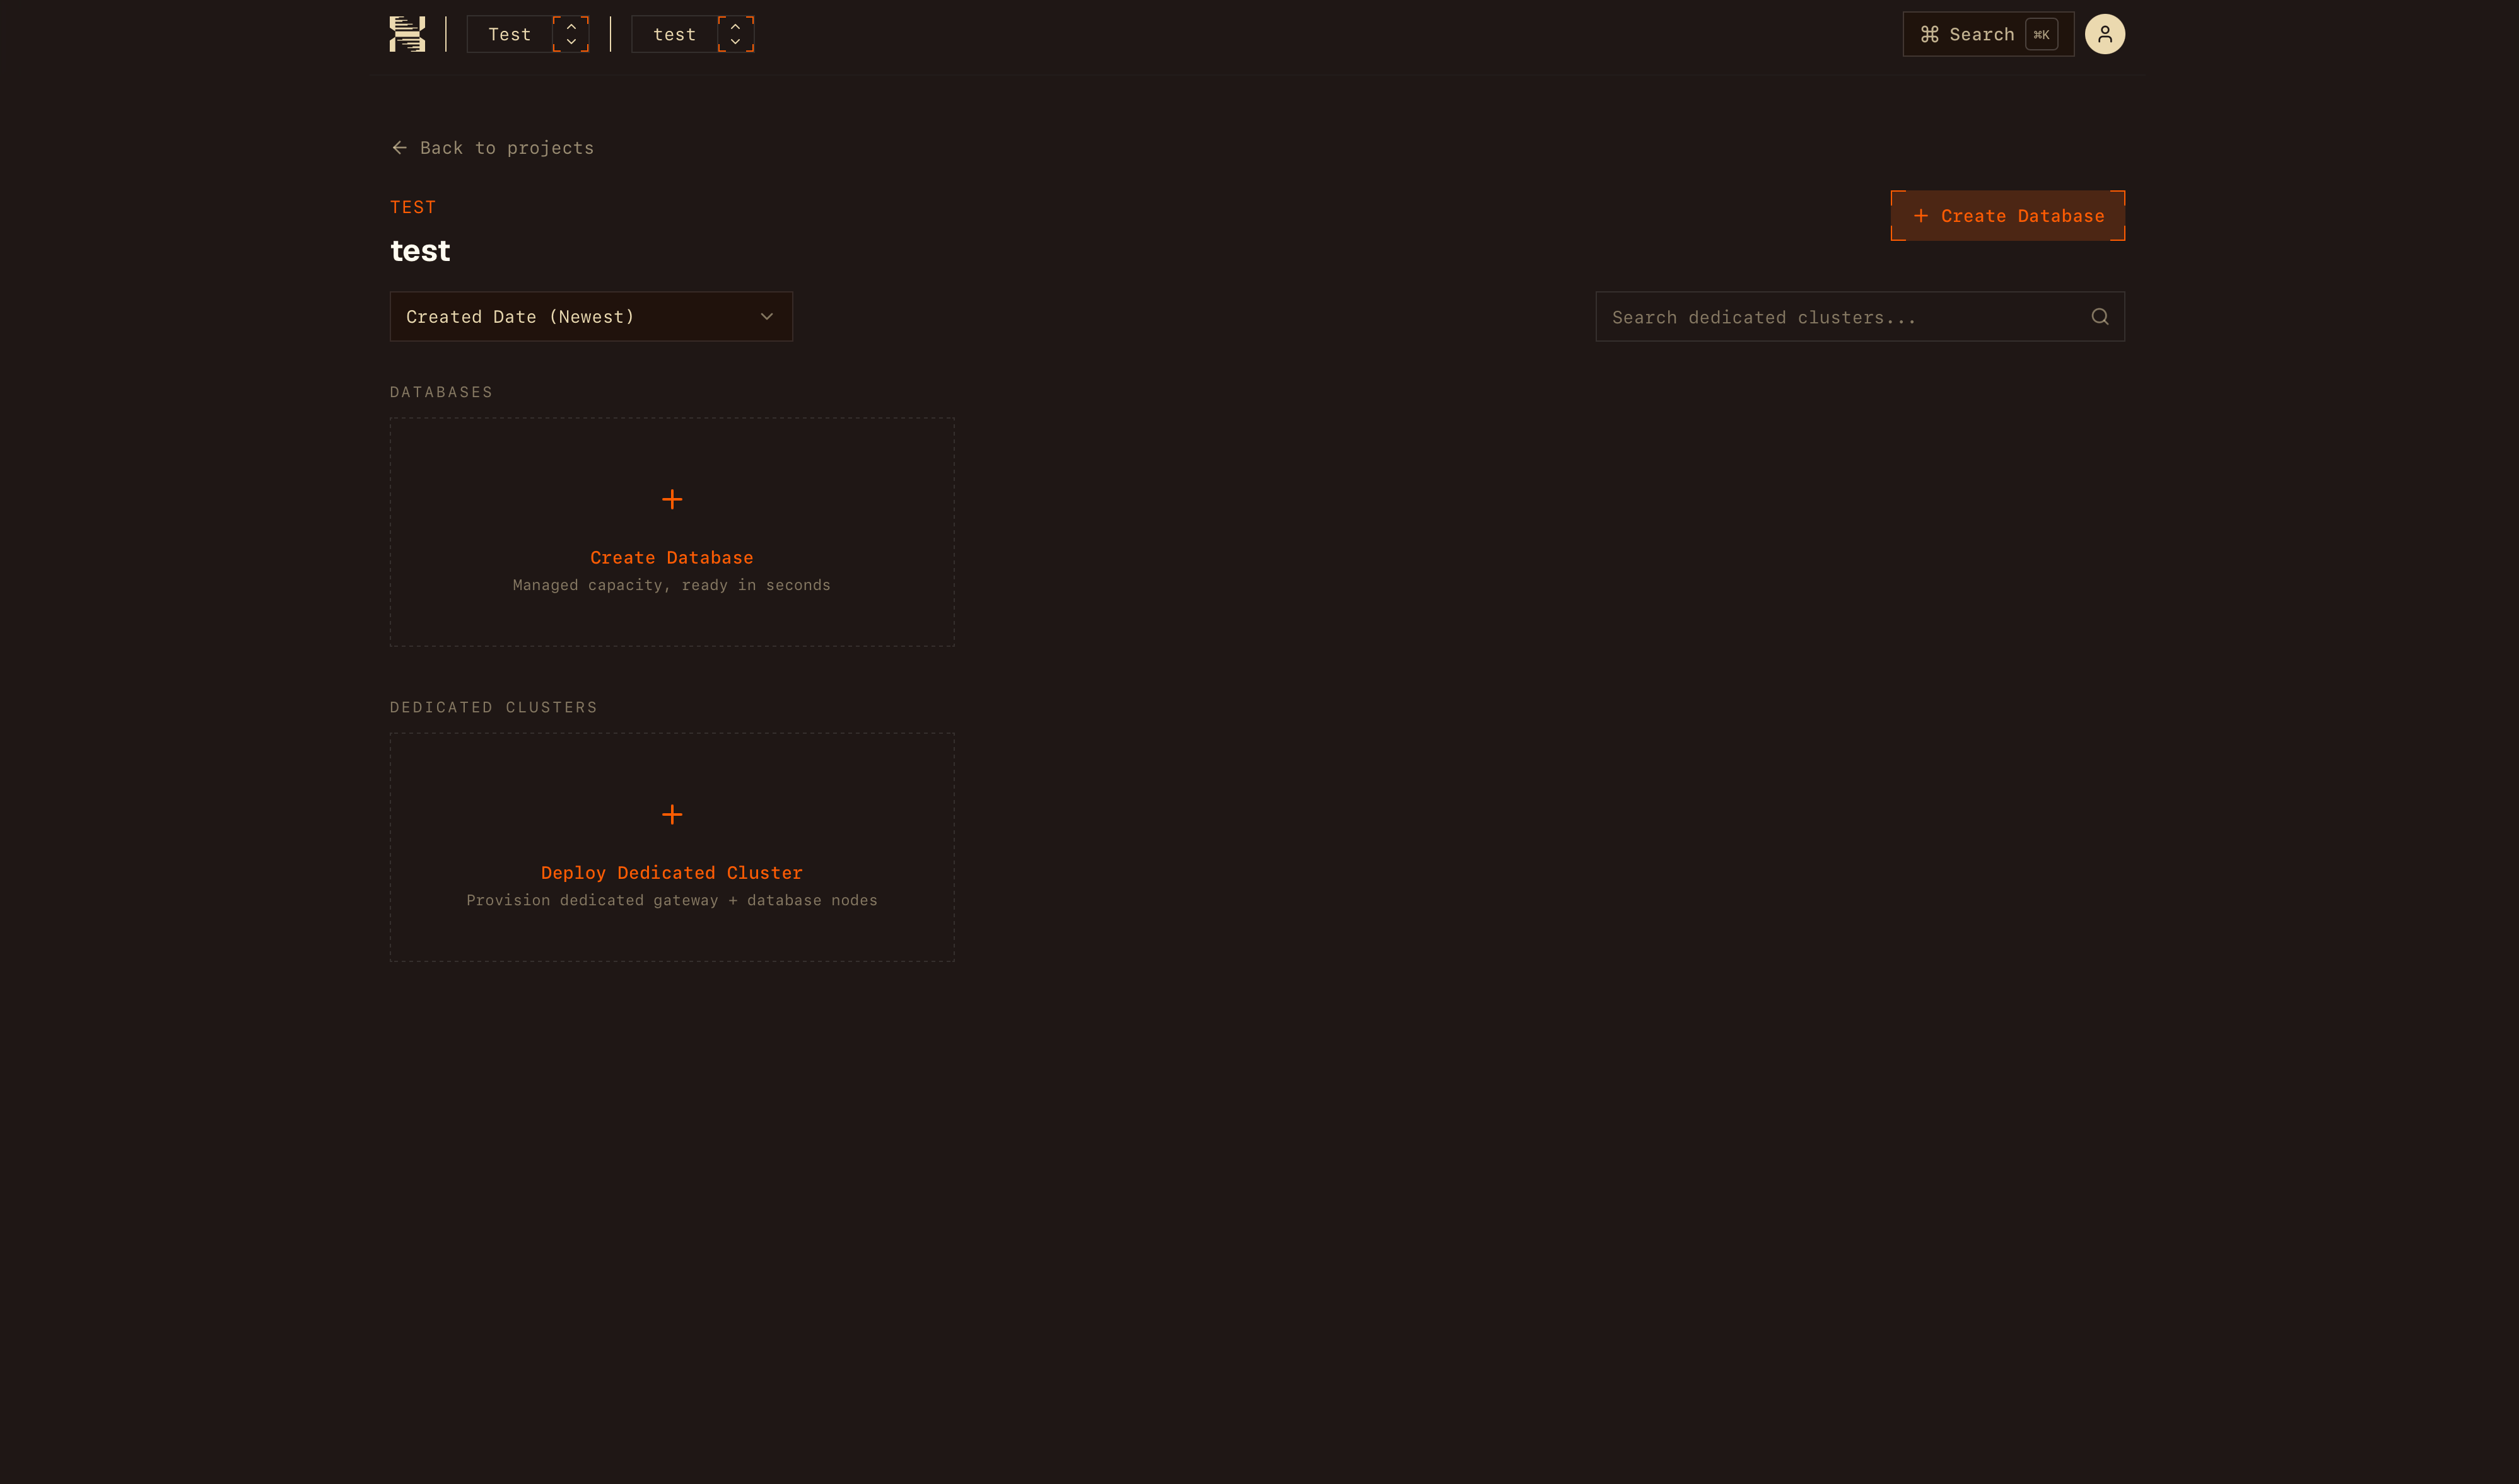
Task: Click the top-right Create Database button
Action: tap(2007, 216)
